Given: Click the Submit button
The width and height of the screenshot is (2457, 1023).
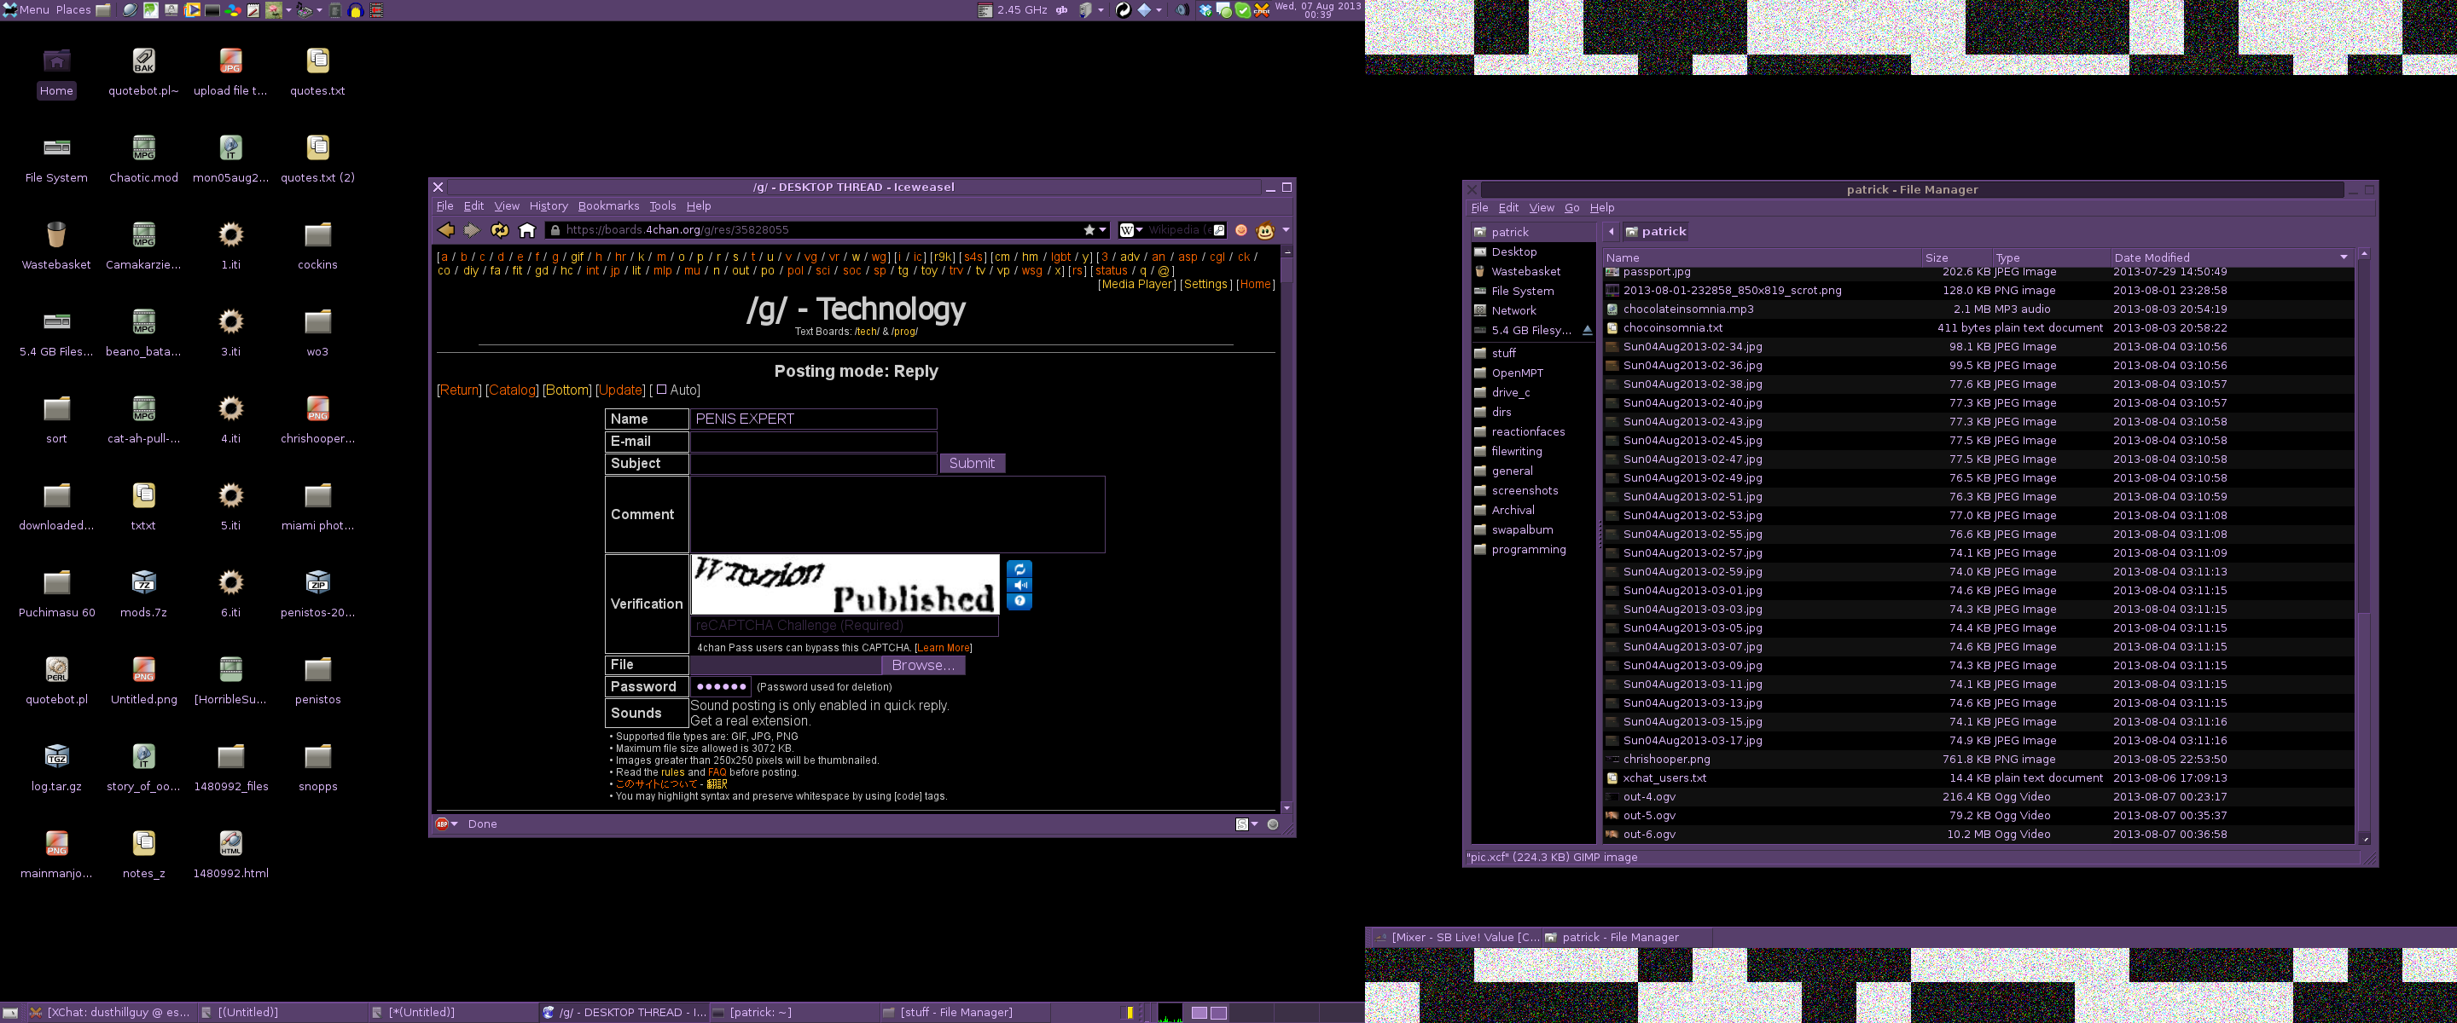Looking at the screenshot, I should point(972,464).
